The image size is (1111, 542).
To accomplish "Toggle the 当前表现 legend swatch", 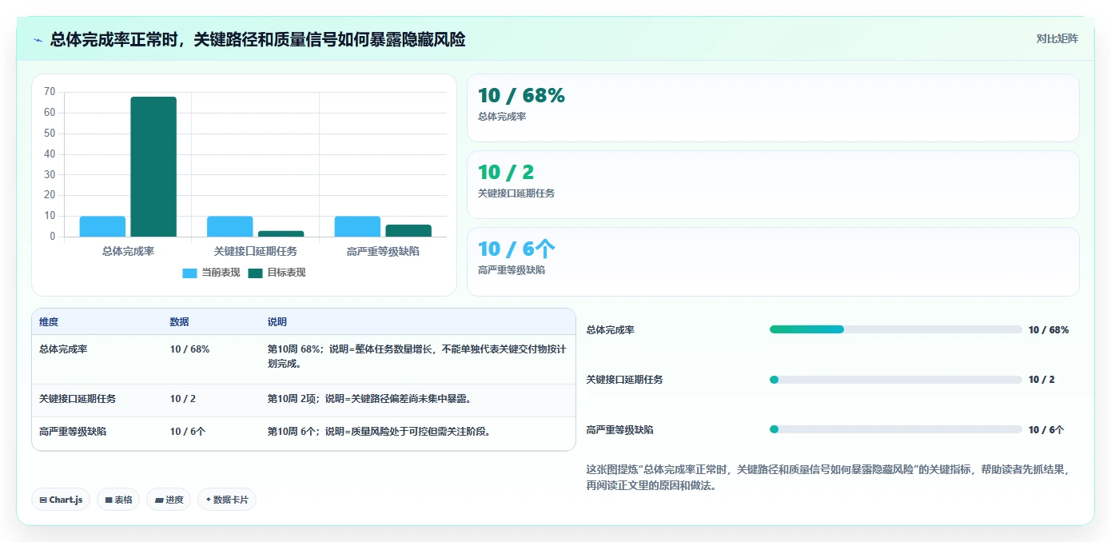I will [189, 273].
